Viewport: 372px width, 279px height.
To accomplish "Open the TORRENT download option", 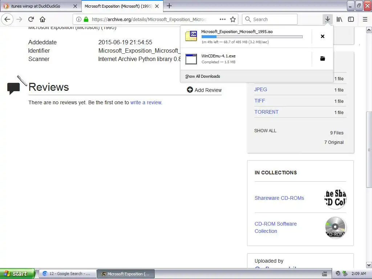I will tap(266, 112).
